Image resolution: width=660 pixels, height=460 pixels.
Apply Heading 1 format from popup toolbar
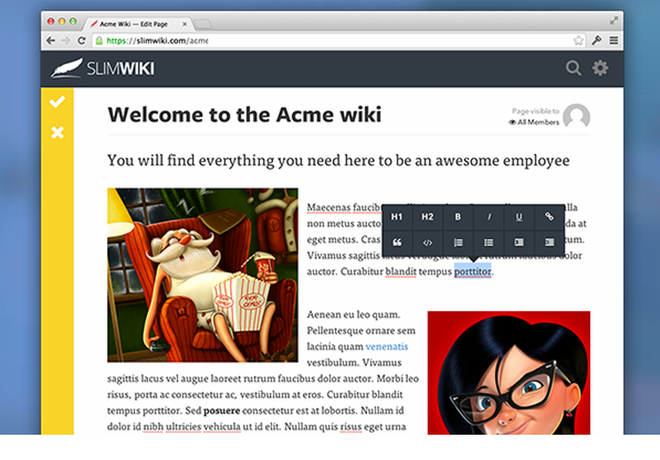point(397,217)
